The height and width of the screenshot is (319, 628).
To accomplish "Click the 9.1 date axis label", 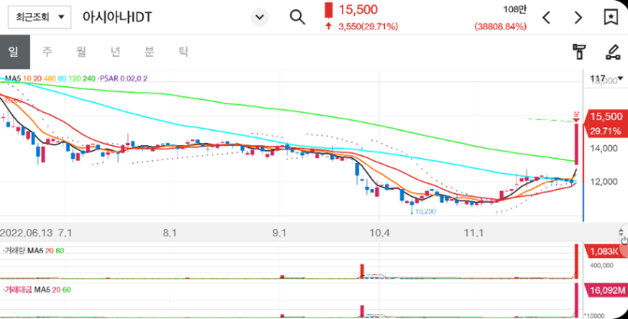I will coord(279,233).
